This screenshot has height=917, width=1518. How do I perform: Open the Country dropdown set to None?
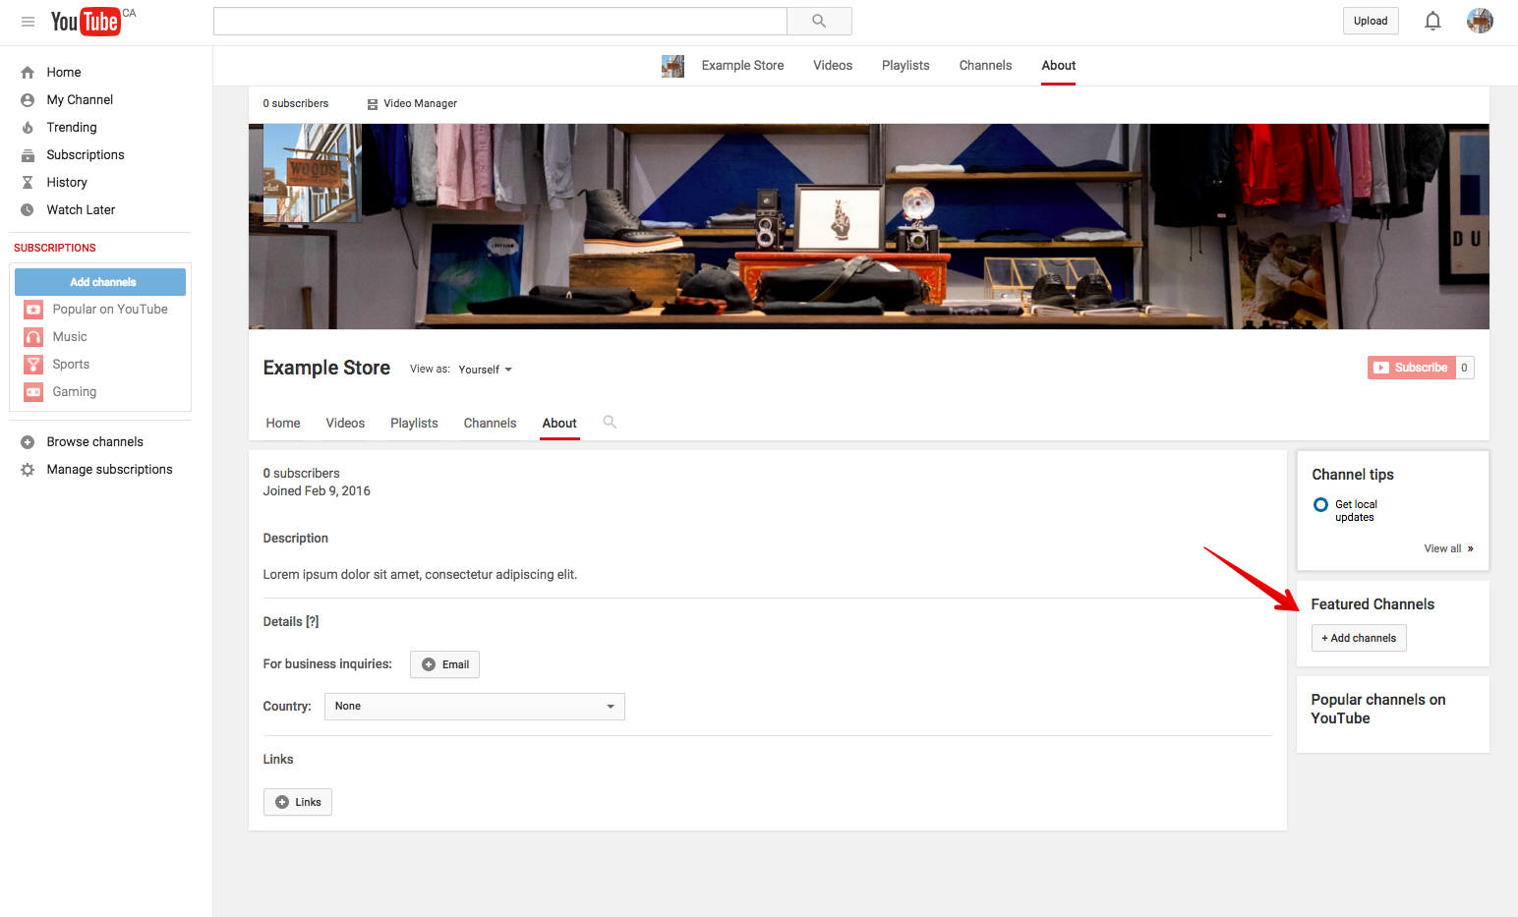(474, 707)
